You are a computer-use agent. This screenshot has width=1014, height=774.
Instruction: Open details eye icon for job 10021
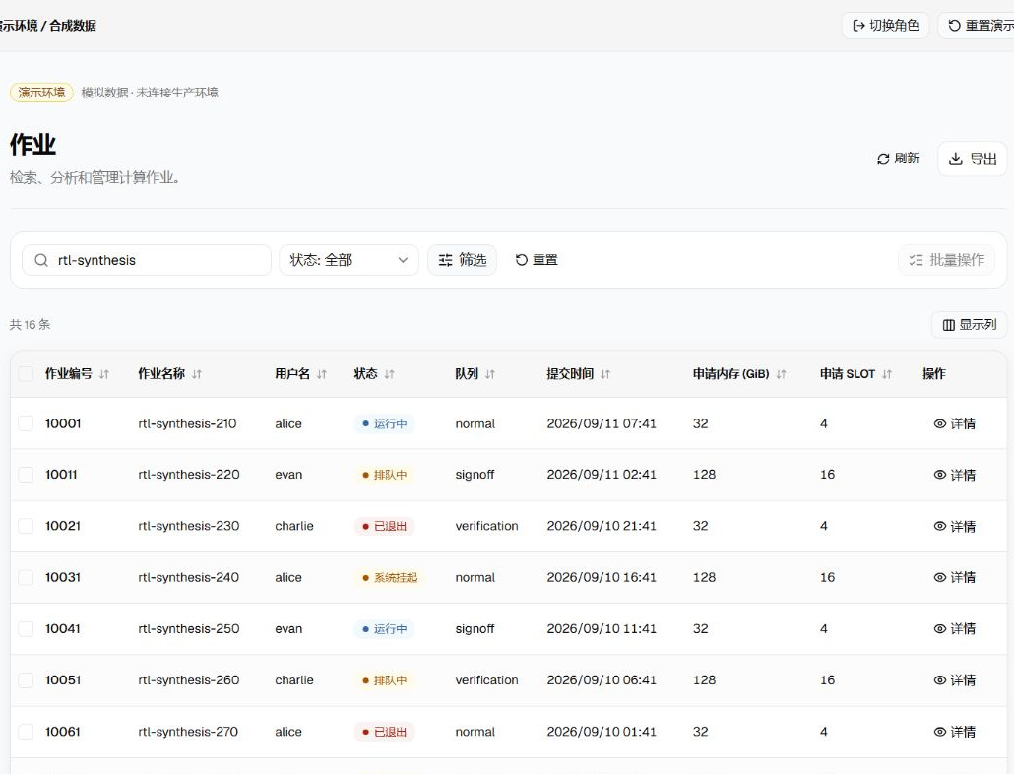click(939, 526)
